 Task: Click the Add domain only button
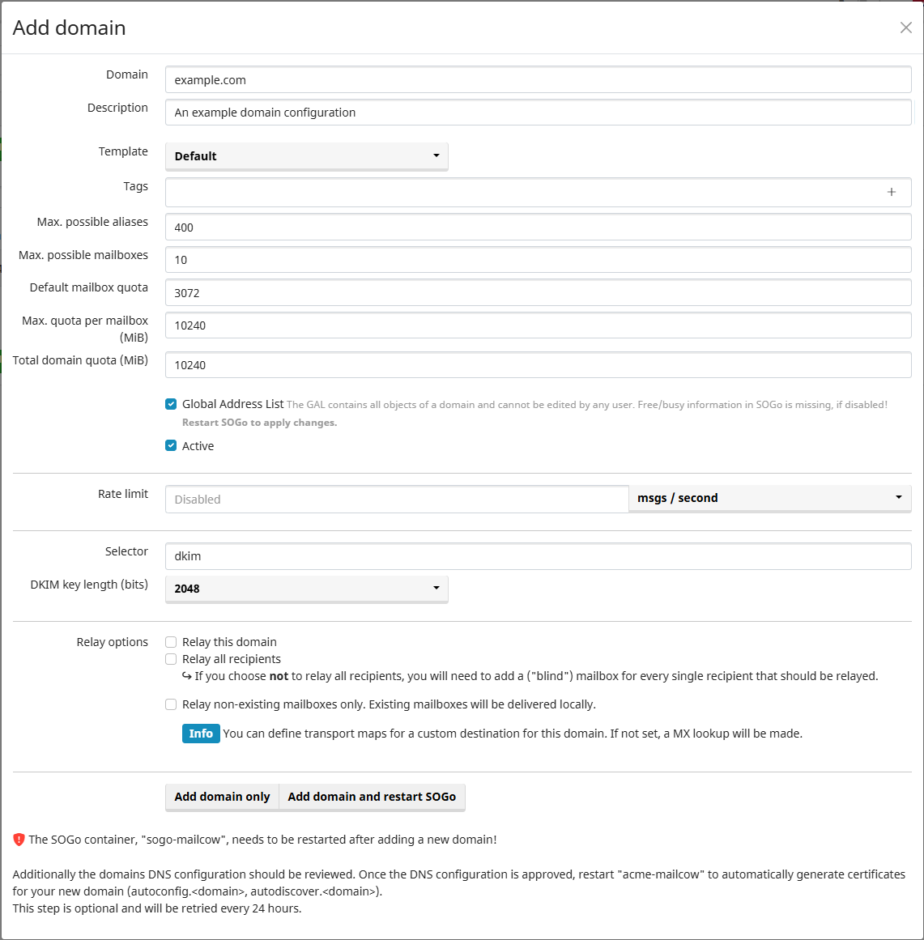222,797
